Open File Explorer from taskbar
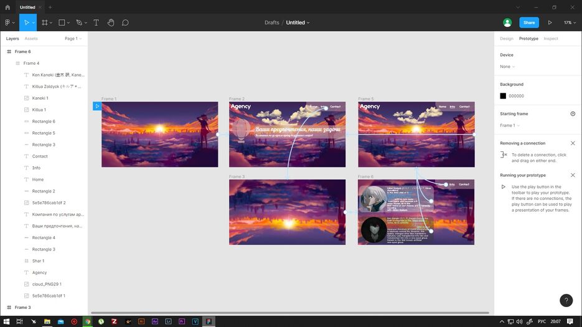582x327 pixels. coord(47,321)
